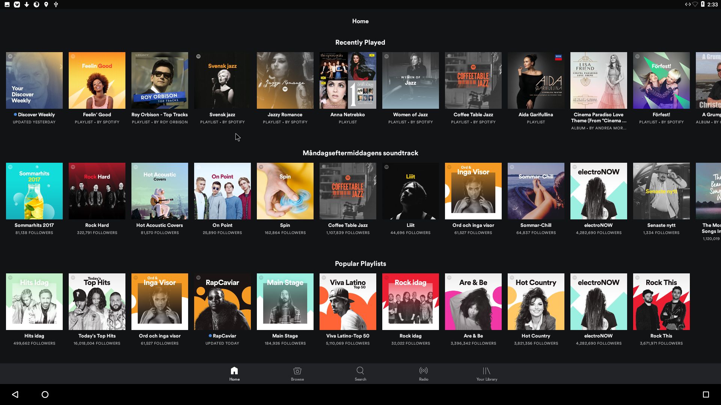Open Roy Orbison Top Tracks cover

[160, 80]
